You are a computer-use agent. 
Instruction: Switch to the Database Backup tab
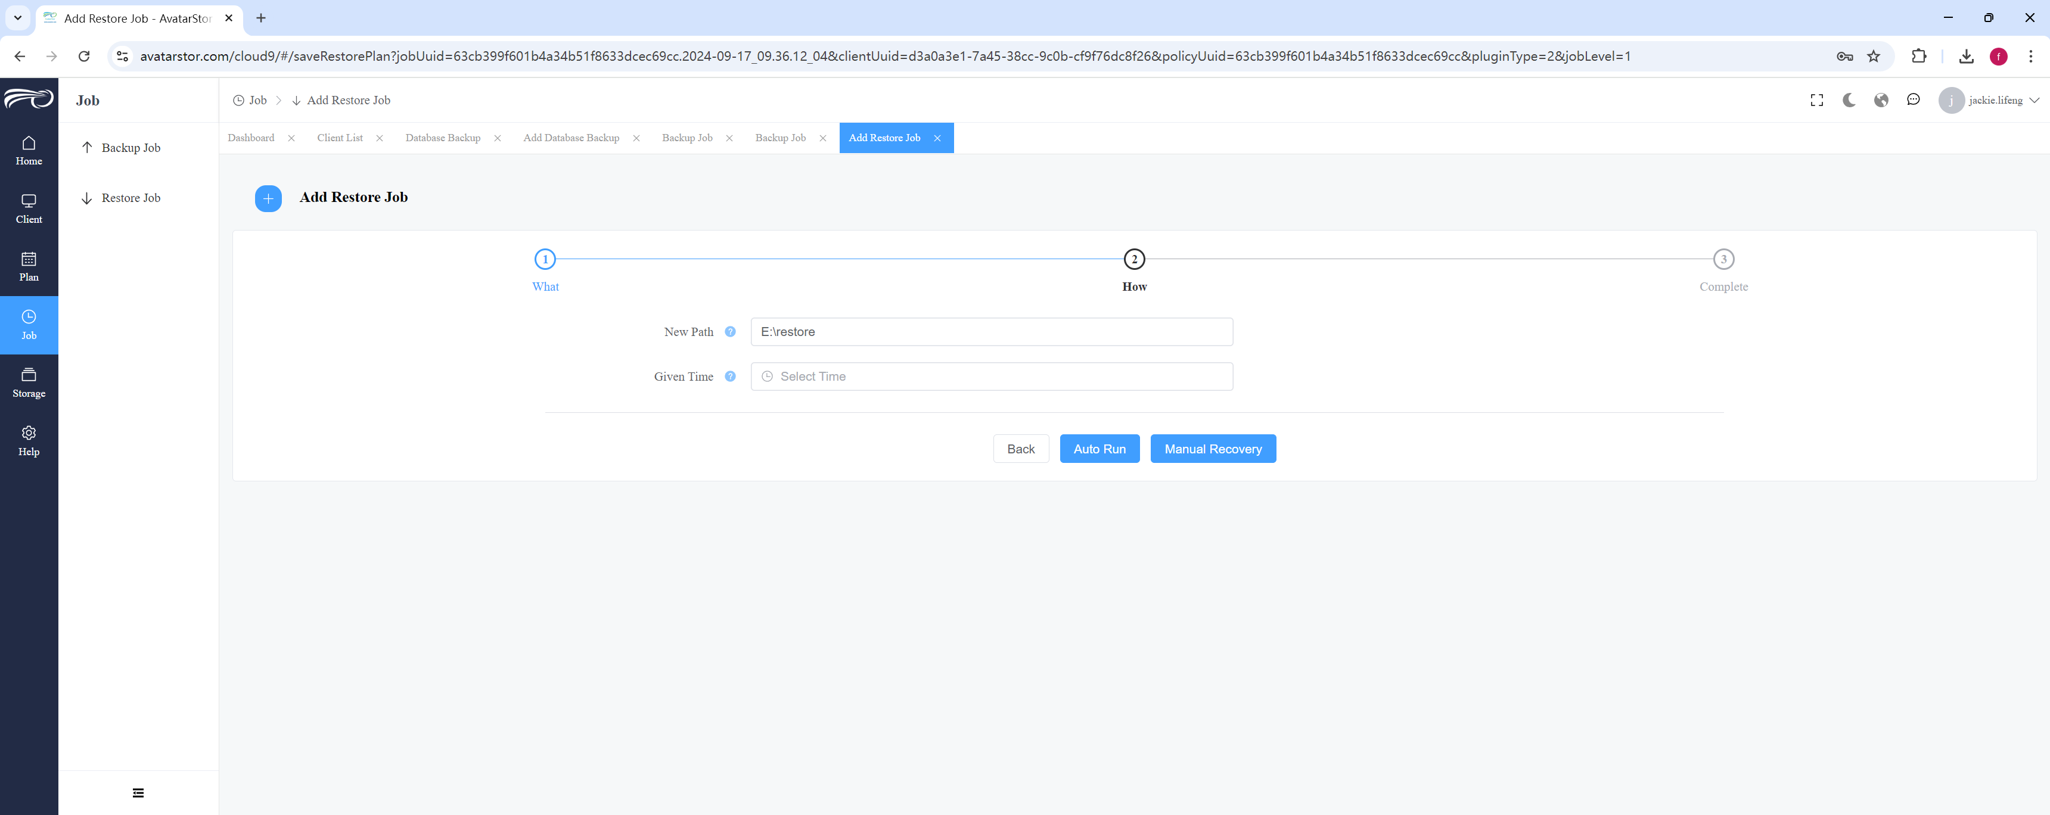[x=442, y=138]
